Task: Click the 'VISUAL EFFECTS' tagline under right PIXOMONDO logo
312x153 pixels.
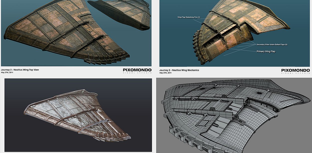Action: click(x=295, y=73)
